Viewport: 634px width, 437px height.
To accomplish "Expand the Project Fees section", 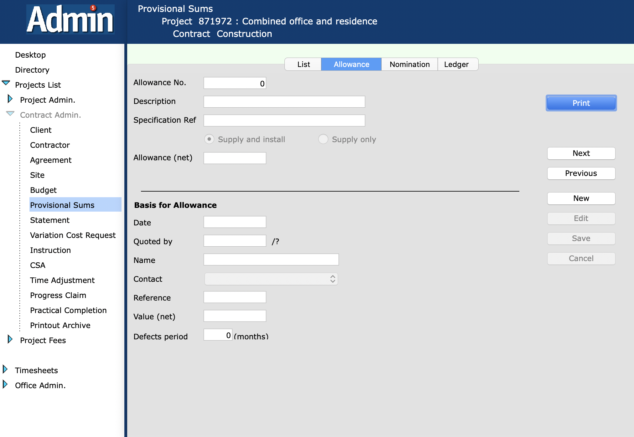I will tap(10, 339).
